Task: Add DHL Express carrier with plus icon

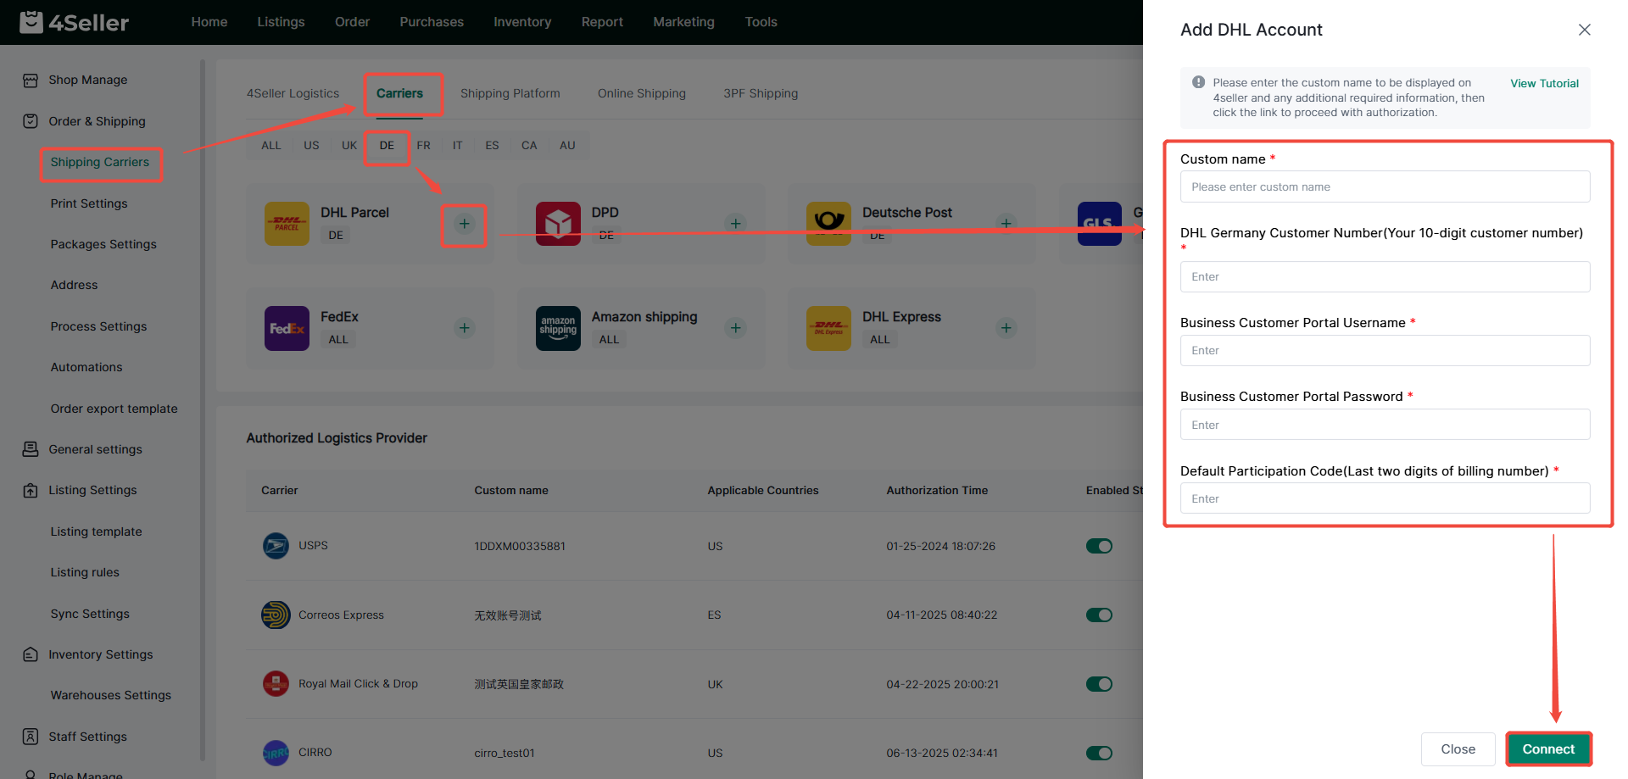Action: 1006,328
